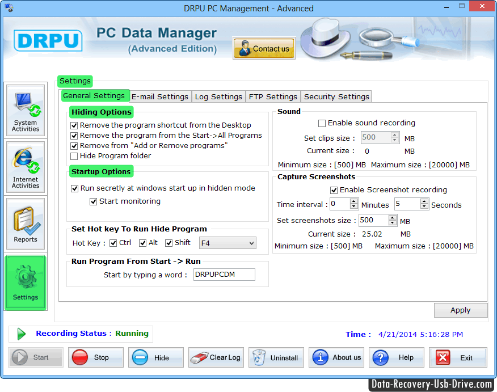Decrease the Seconds interval spinner
The width and height of the screenshot is (497, 392).
[424, 206]
